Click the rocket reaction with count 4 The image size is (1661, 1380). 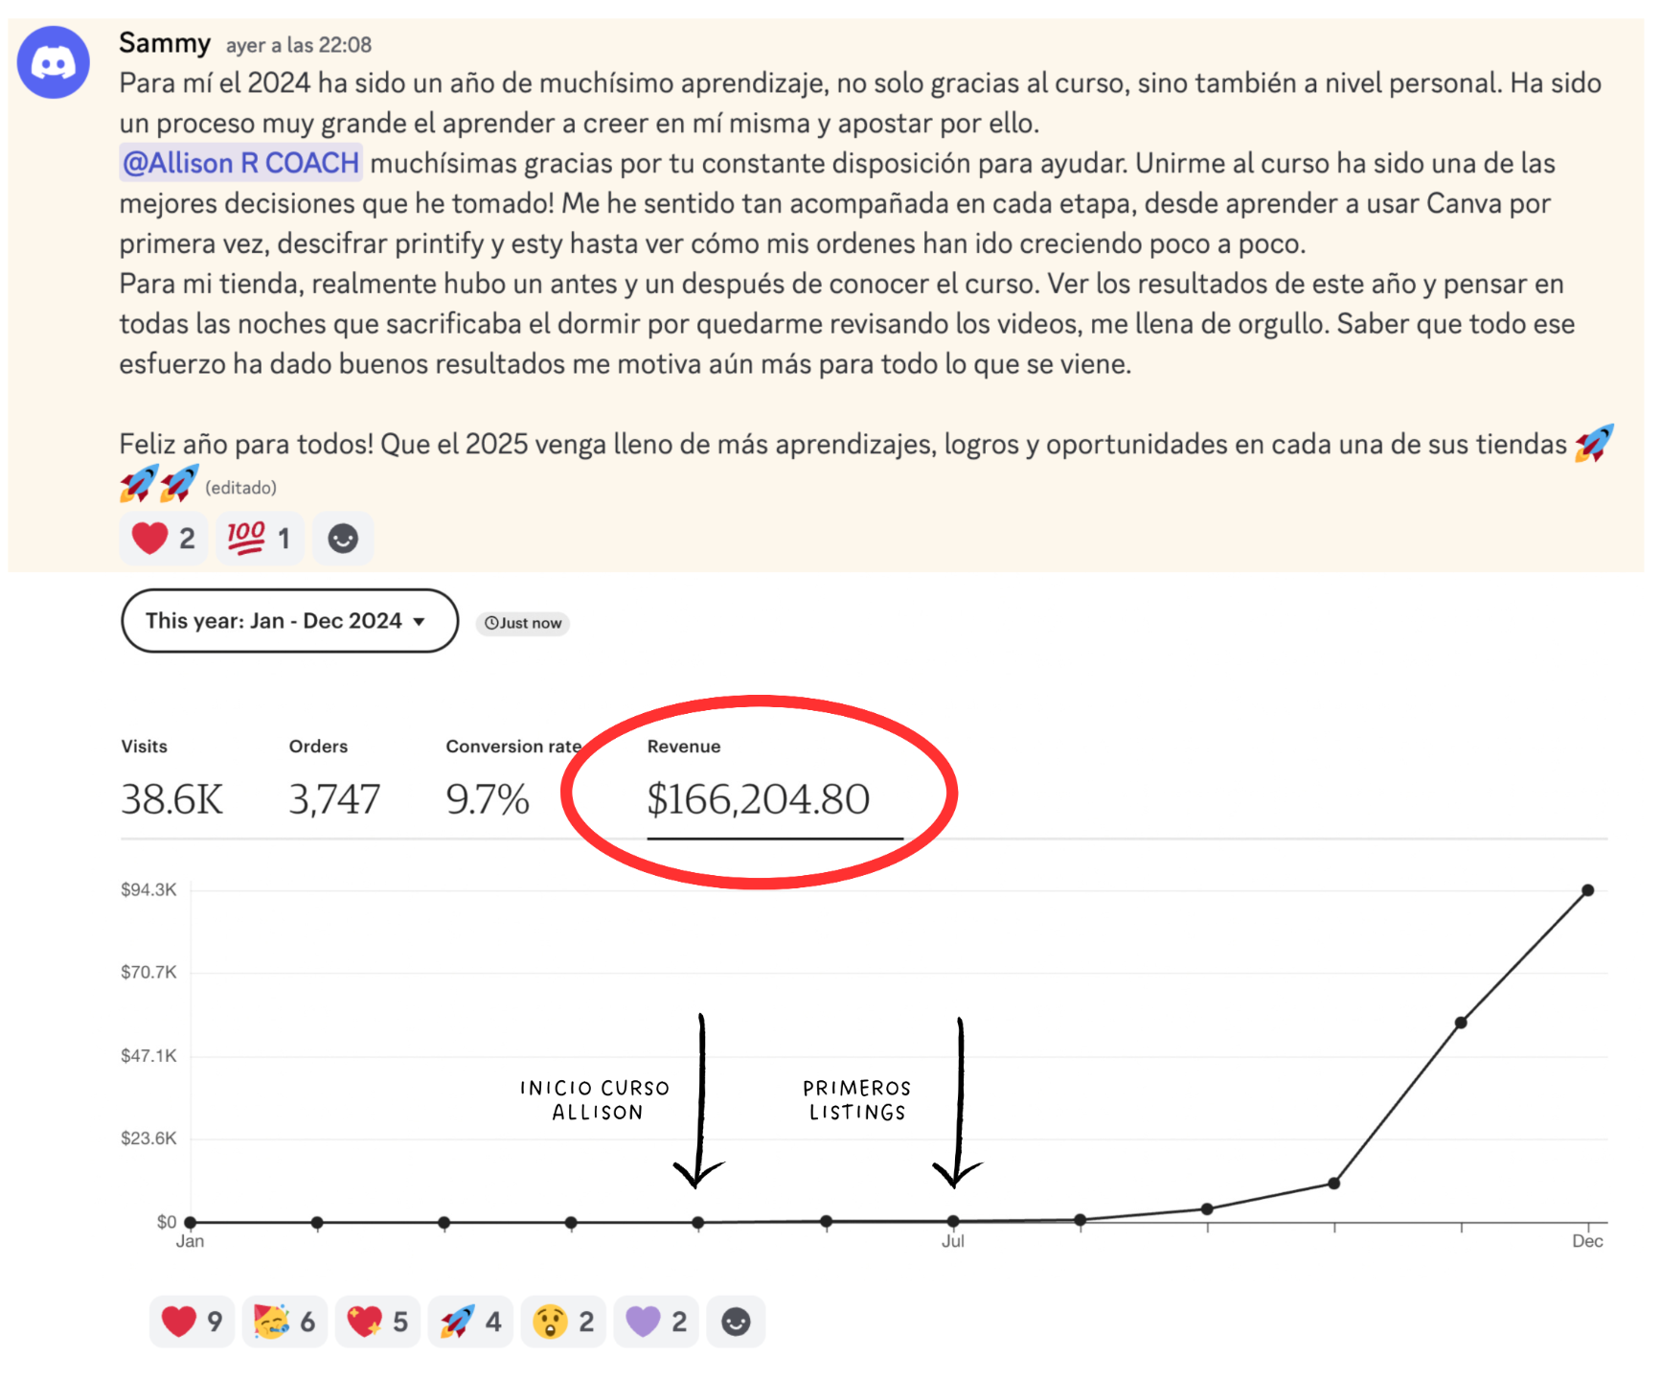pos(470,1322)
